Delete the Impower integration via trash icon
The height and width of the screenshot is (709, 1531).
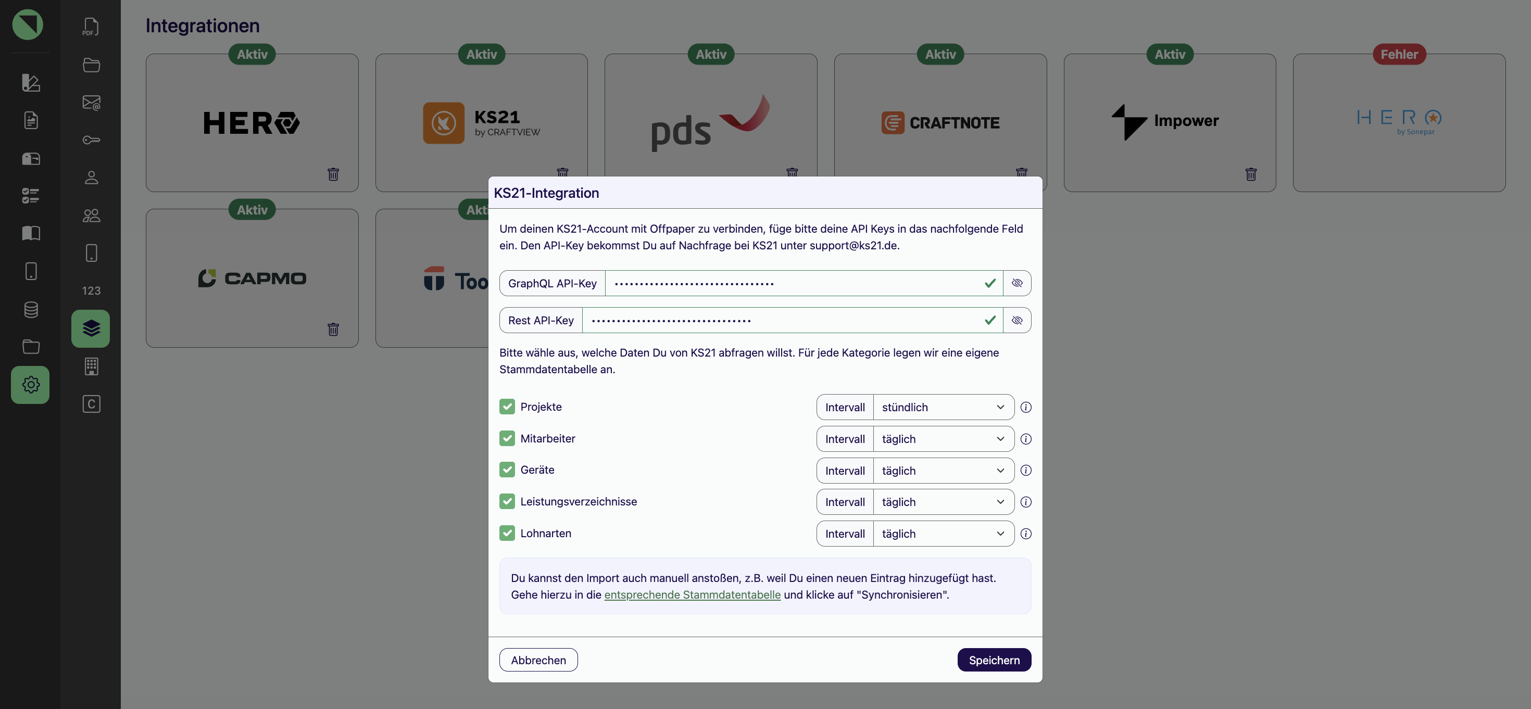coord(1250,174)
